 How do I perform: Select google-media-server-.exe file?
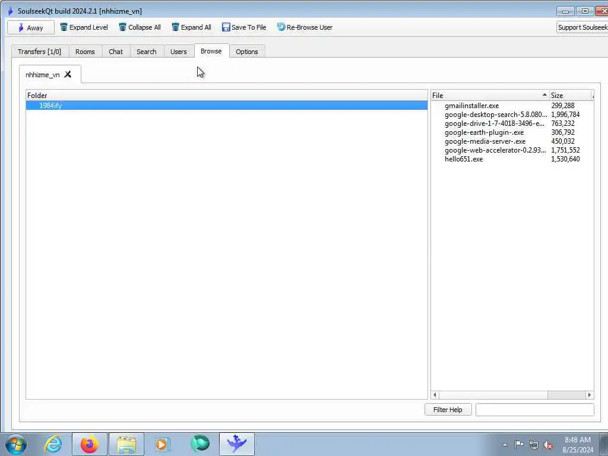click(x=485, y=141)
